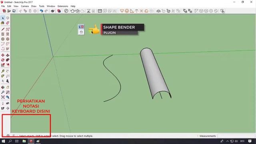Open Windows Start menu
The height and width of the screenshot is (144, 256).
(x=3, y=141)
